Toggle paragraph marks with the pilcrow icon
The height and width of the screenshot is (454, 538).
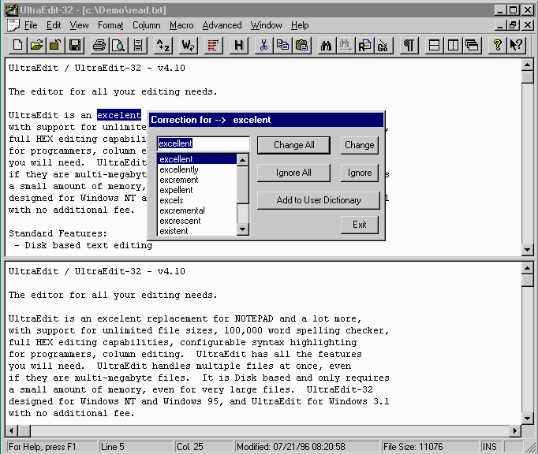tap(409, 45)
